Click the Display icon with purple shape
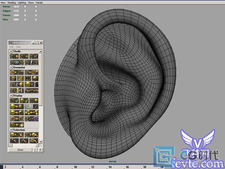The image size is (225, 169). [x=32, y=119]
